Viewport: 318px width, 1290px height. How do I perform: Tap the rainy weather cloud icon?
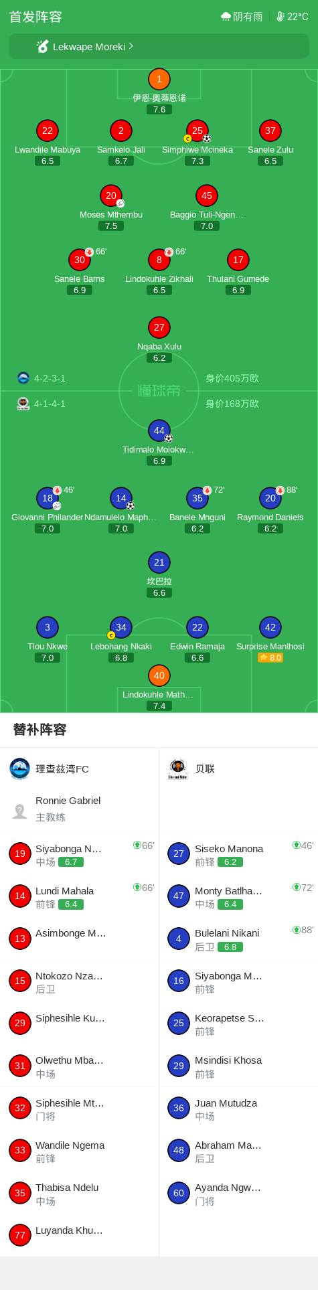[x=226, y=17]
